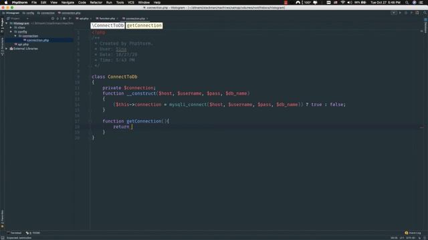Click the battery icon in menu bar
Viewport: 428px width, 240px height.
tap(364, 3)
